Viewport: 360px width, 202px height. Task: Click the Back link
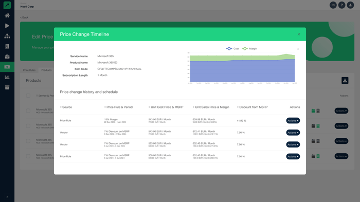click(24, 17)
